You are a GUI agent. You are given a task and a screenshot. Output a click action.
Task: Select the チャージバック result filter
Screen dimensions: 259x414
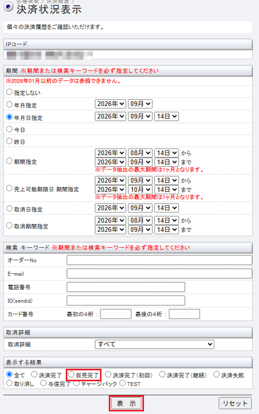click(76, 383)
